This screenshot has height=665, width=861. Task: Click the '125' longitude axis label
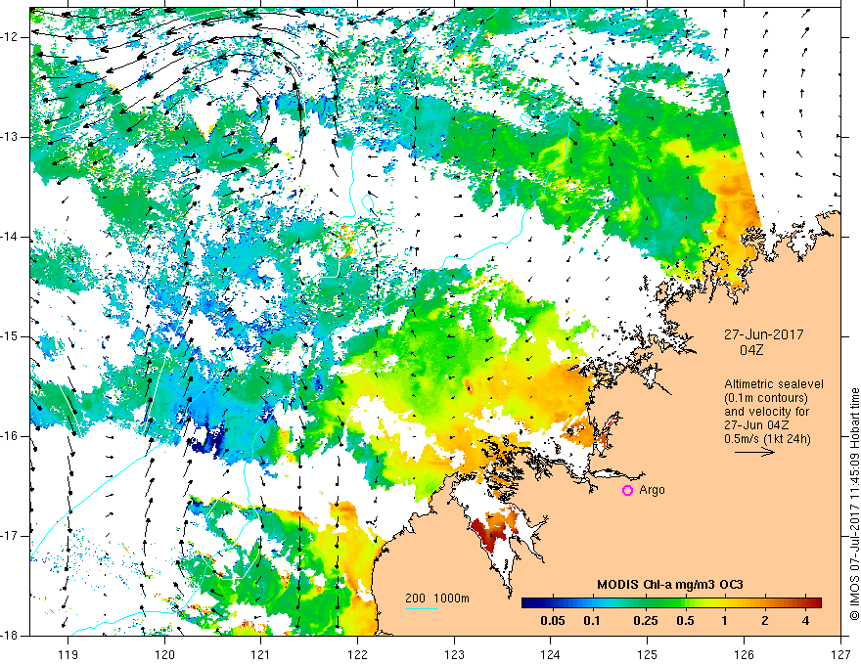[x=648, y=654]
